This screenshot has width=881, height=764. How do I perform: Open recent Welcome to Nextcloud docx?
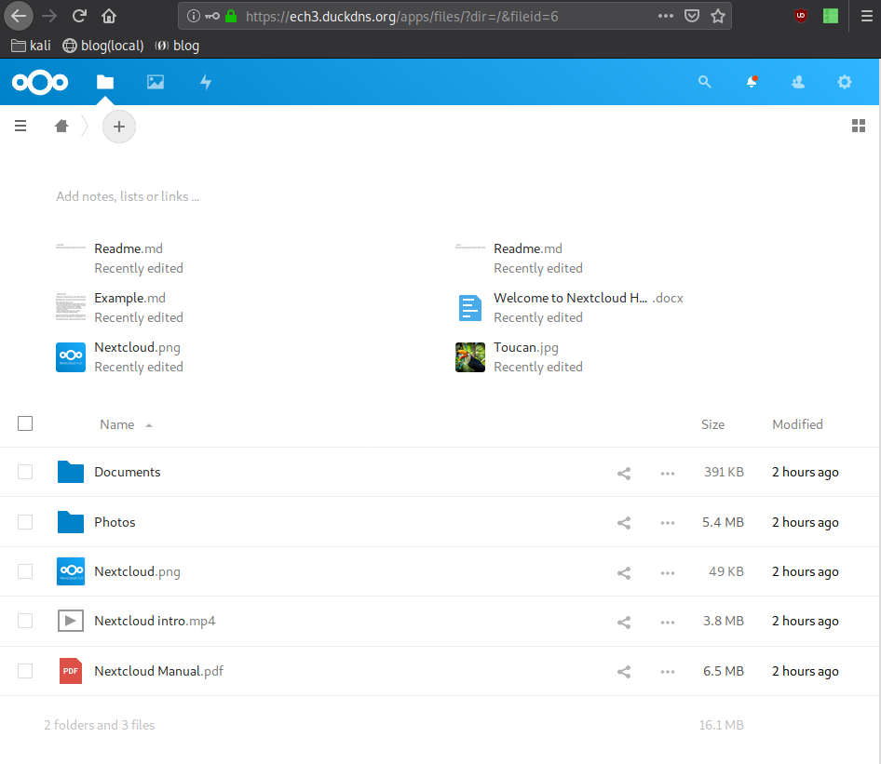point(589,298)
